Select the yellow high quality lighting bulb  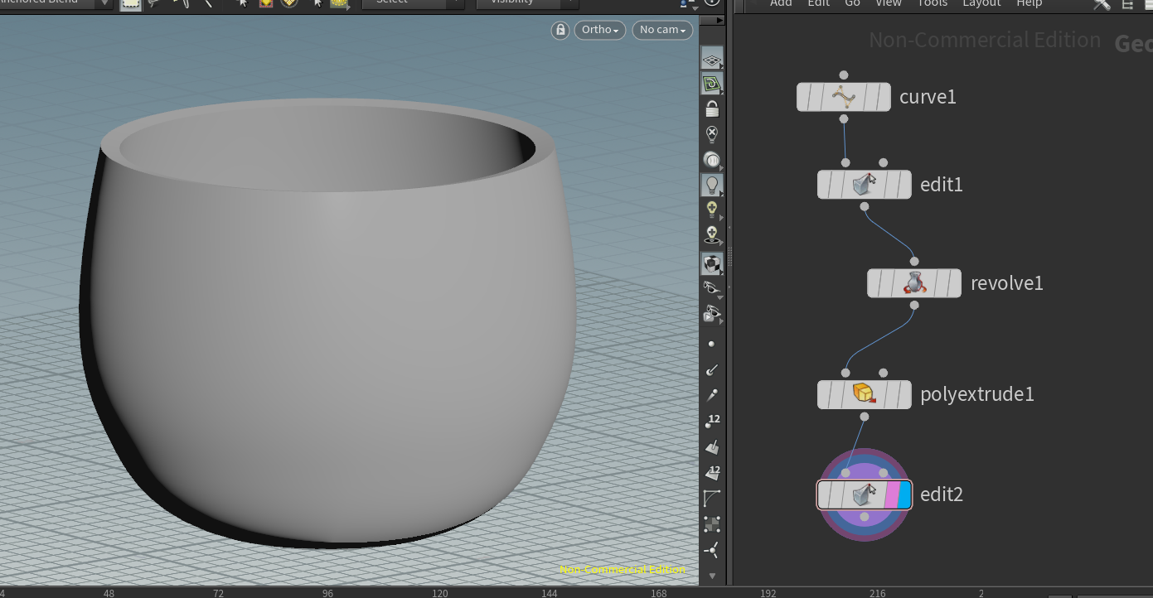tap(711, 210)
